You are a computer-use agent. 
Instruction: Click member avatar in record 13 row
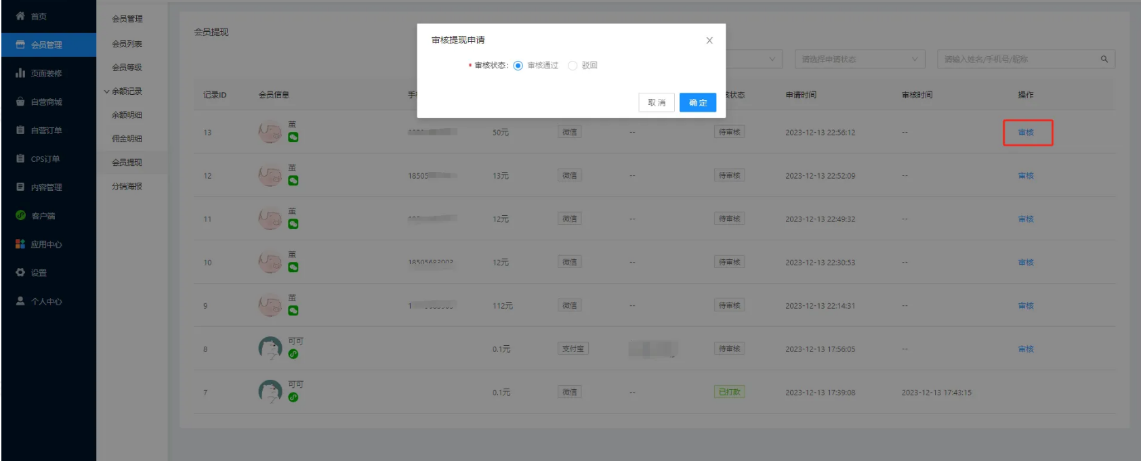coord(270,132)
